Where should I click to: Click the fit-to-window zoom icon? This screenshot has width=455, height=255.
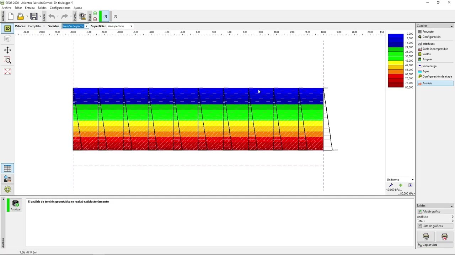[x=7, y=72]
